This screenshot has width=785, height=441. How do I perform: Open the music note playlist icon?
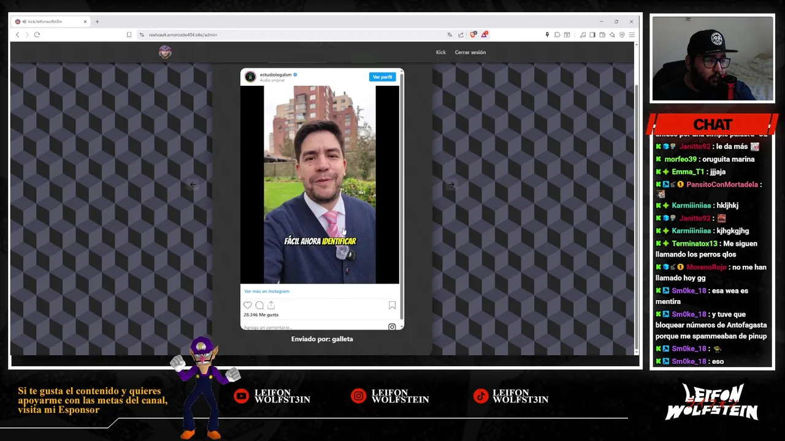(x=583, y=35)
